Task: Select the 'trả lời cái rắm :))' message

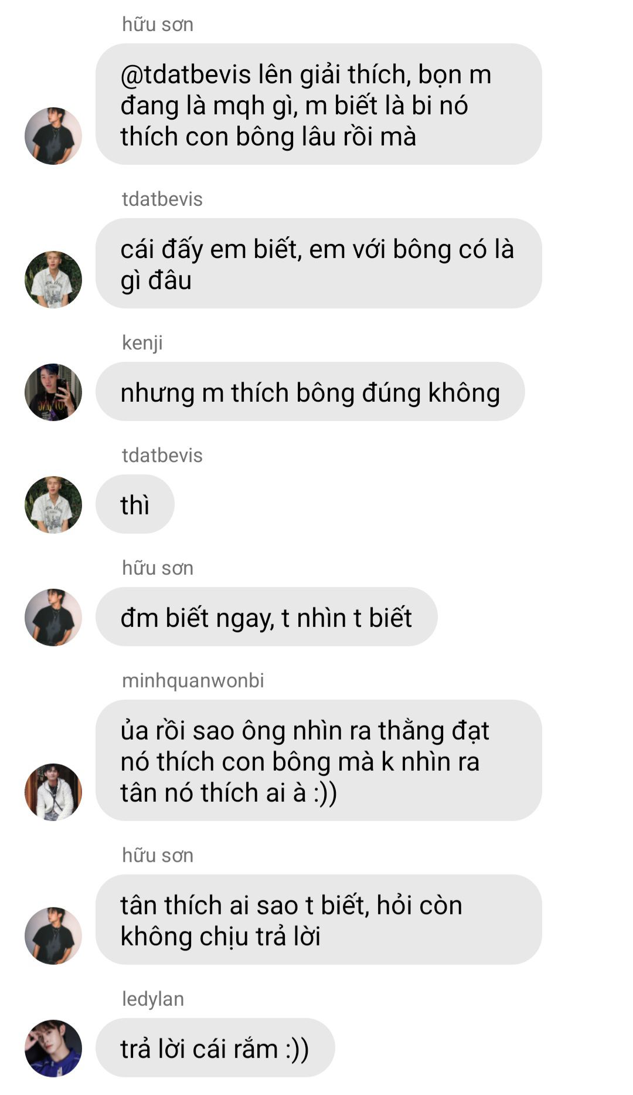Action: tap(215, 1048)
